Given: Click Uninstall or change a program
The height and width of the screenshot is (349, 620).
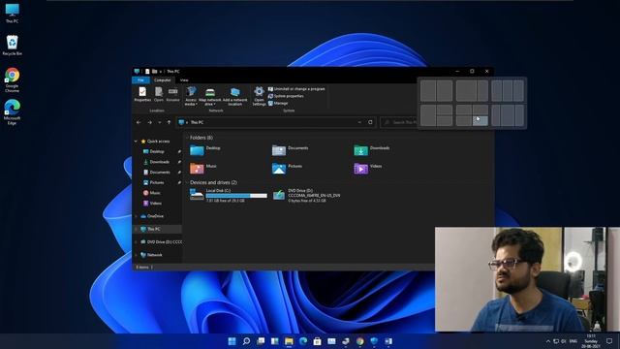Looking at the screenshot, I should (296, 89).
